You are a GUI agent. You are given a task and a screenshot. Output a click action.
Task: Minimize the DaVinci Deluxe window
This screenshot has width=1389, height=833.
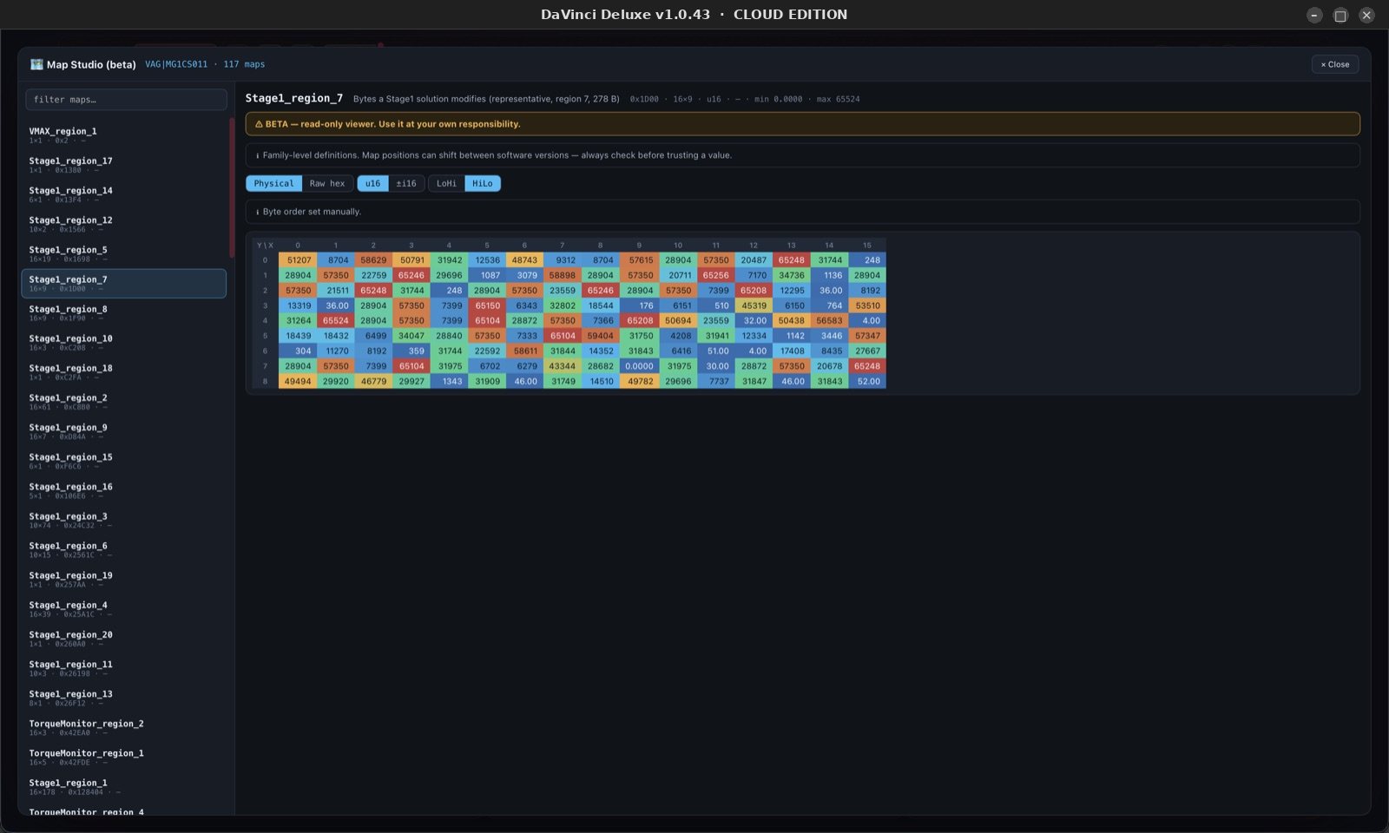click(1314, 15)
